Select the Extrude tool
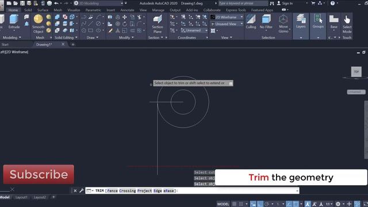Viewport: 368px width, 207px height. tap(14, 21)
